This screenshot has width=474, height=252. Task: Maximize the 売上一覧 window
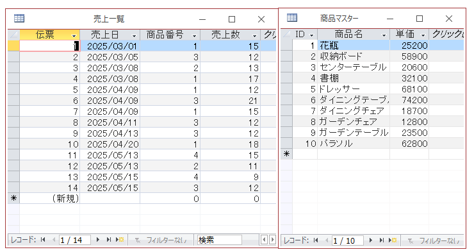pyautogui.click(x=232, y=19)
